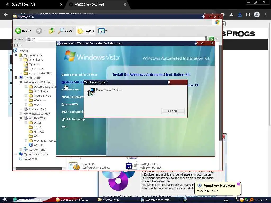271x203 pixels.
Task: Open the browser downloads icon
Action: tap(240, 15)
